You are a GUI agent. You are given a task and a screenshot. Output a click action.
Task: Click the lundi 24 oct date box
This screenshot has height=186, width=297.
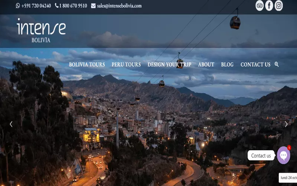(x=288, y=178)
